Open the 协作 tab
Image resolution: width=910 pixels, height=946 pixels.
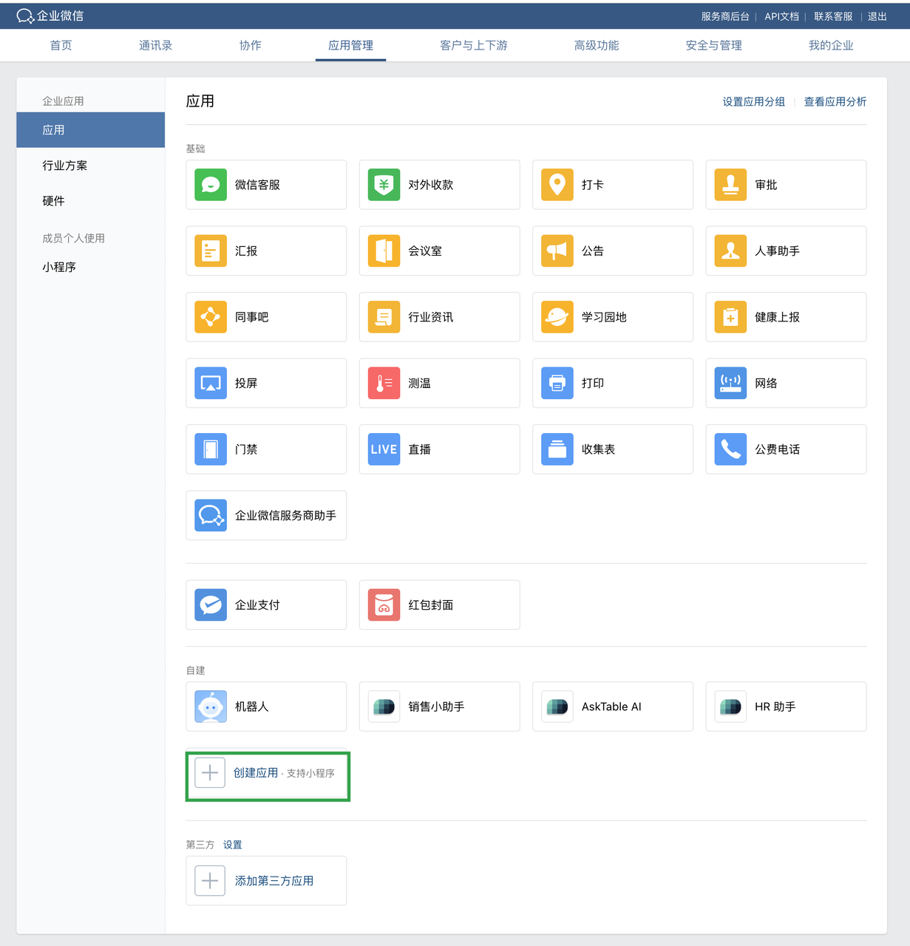point(251,45)
